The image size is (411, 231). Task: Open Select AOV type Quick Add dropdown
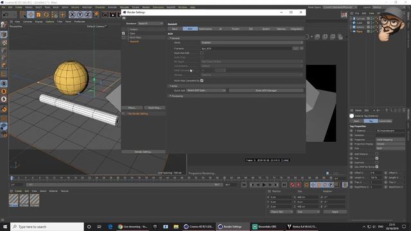(206, 90)
